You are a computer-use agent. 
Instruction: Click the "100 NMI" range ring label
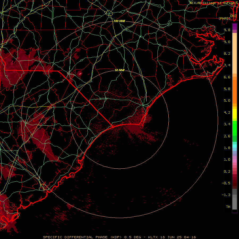point(119,21)
